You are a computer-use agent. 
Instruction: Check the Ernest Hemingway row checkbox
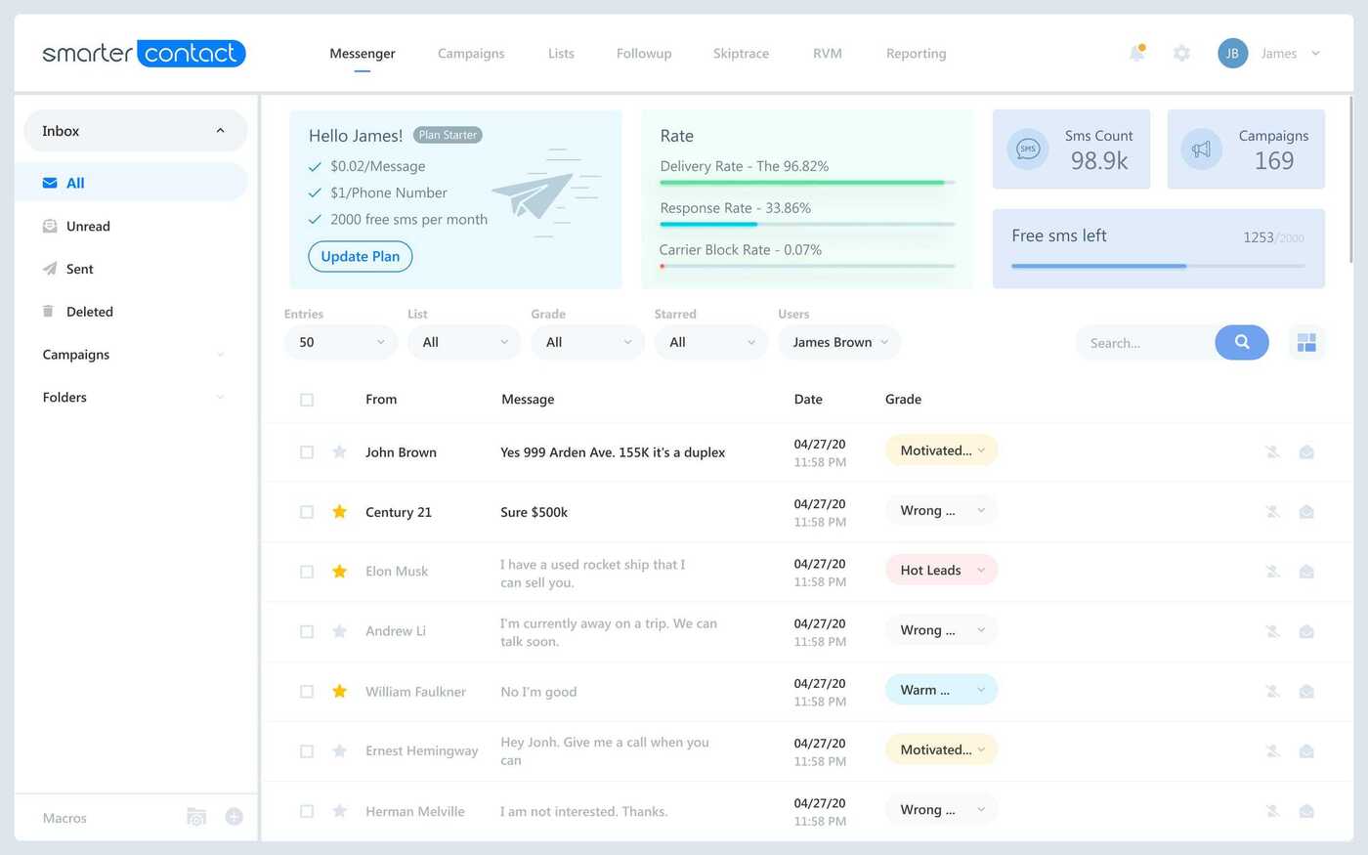(307, 751)
